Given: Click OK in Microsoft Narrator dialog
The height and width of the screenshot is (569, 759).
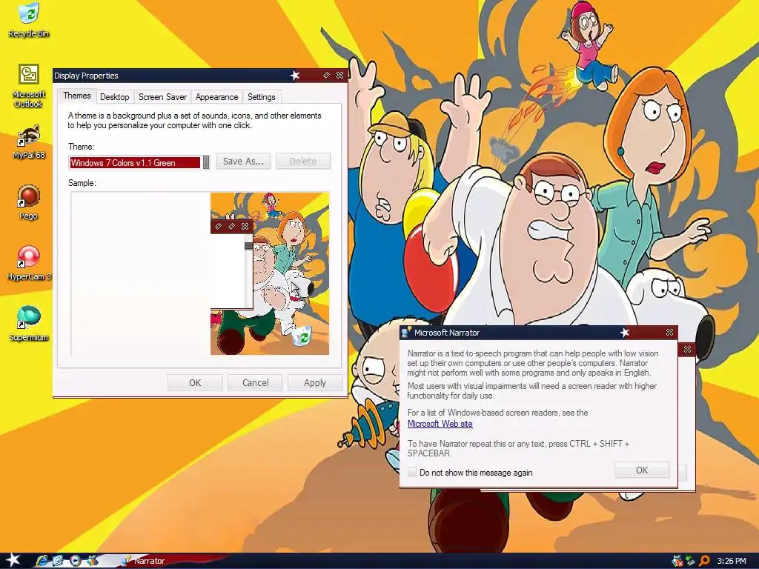Looking at the screenshot, I should (x=642, y=470).
